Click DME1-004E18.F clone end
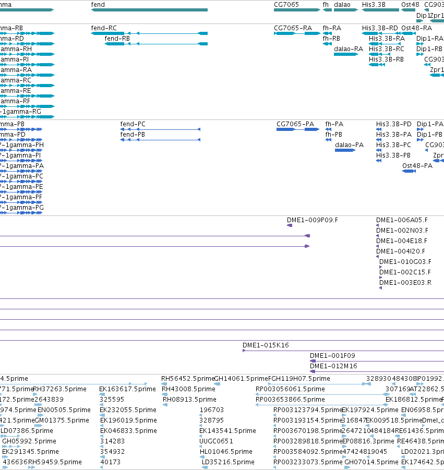This screenshot has width=444, height=470. coord(377,246)
